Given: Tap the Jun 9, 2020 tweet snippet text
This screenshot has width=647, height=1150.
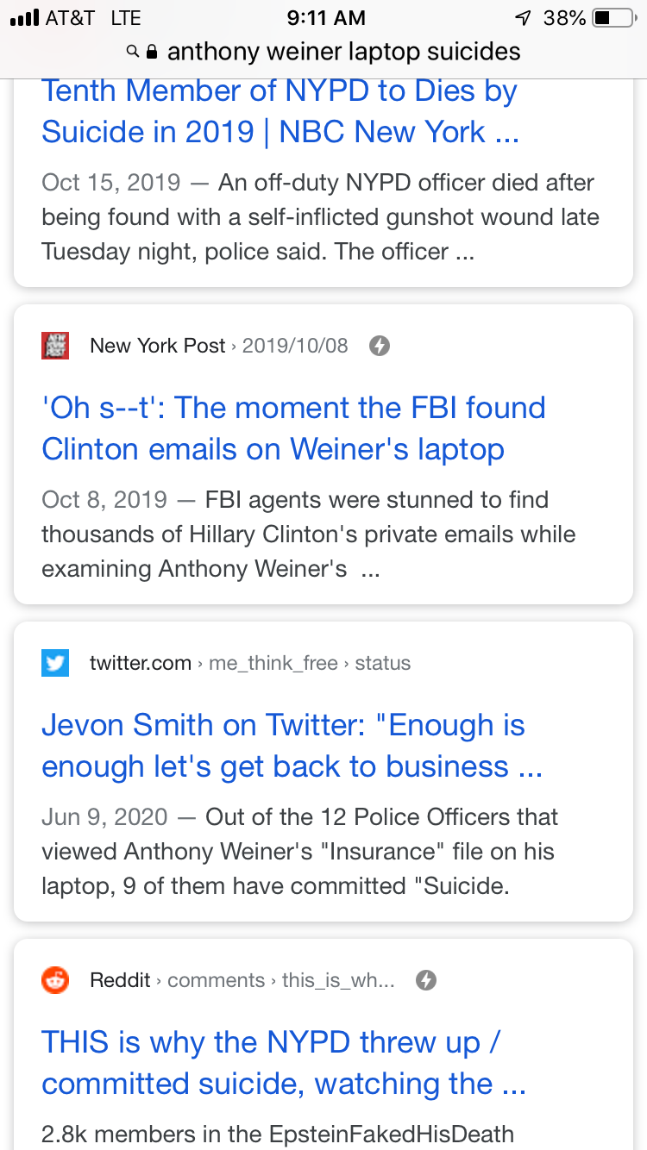Looking at the screenshot, I should pos(299,852).
